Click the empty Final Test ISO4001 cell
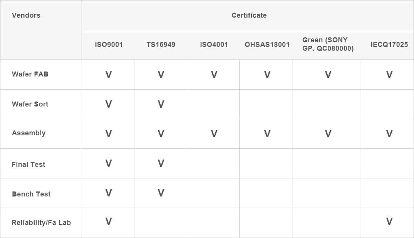The width and height of the screenshot is (414, 238). 213,163
